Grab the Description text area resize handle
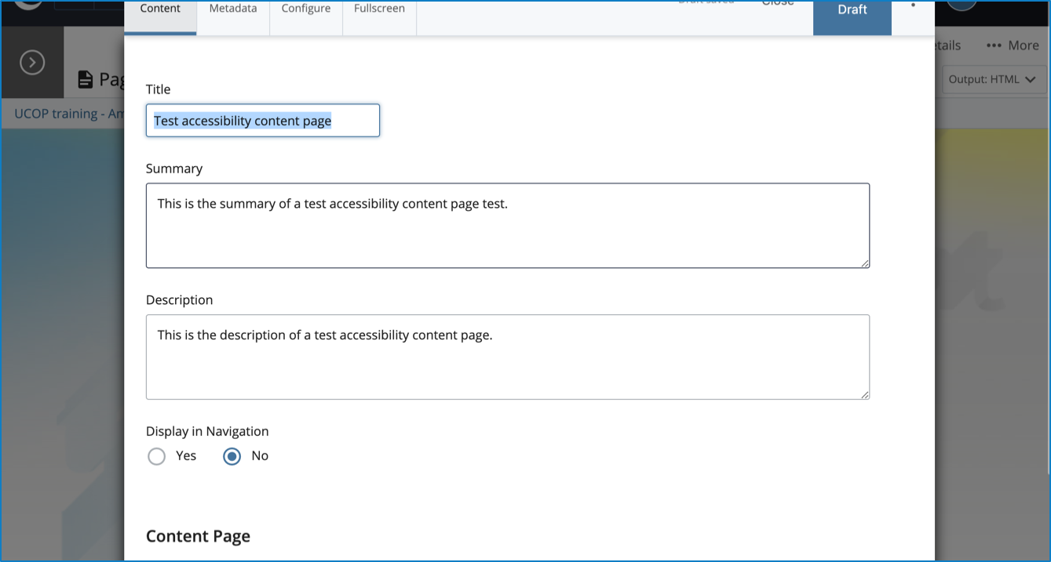This screenshot has height=562, width=1051. coord(865,395)
